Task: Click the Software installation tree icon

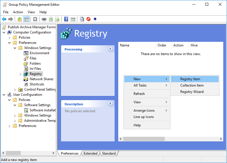Action: pyautogui.click(x=26, y=110)
